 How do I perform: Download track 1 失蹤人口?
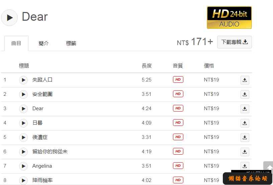(x=245, y=80)
